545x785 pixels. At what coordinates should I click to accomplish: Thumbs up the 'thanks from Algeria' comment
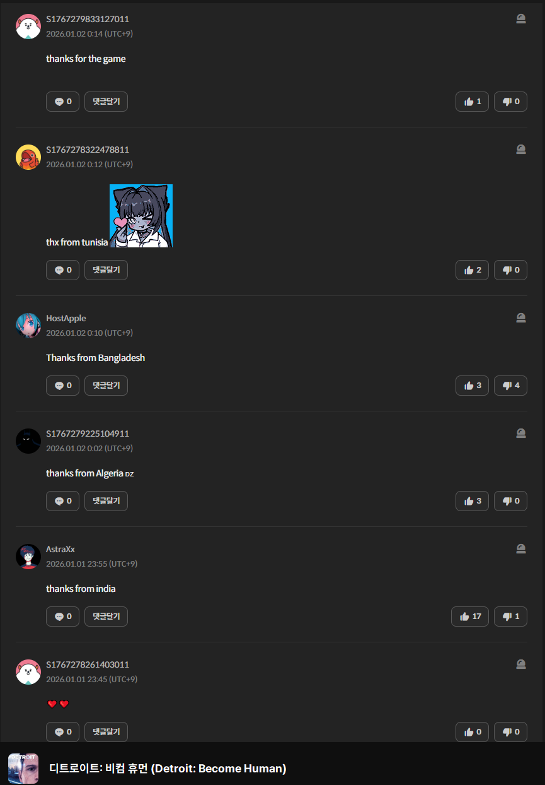(472, 501)
